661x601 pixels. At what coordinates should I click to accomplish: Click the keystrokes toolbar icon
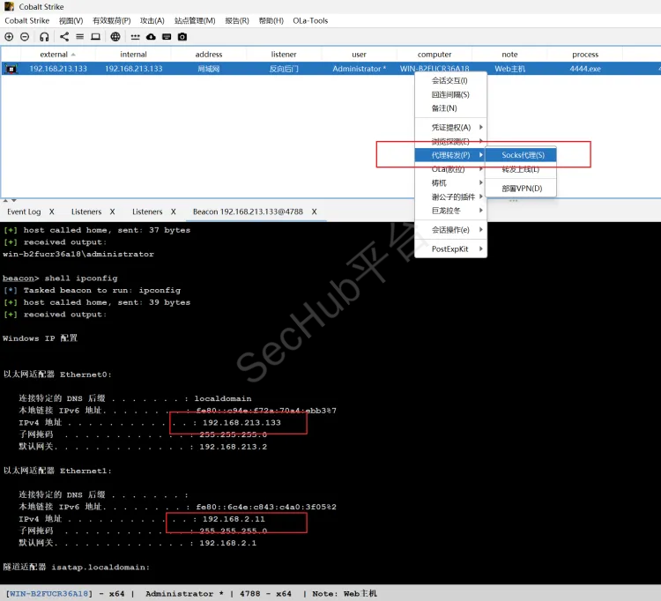(136, 37)
